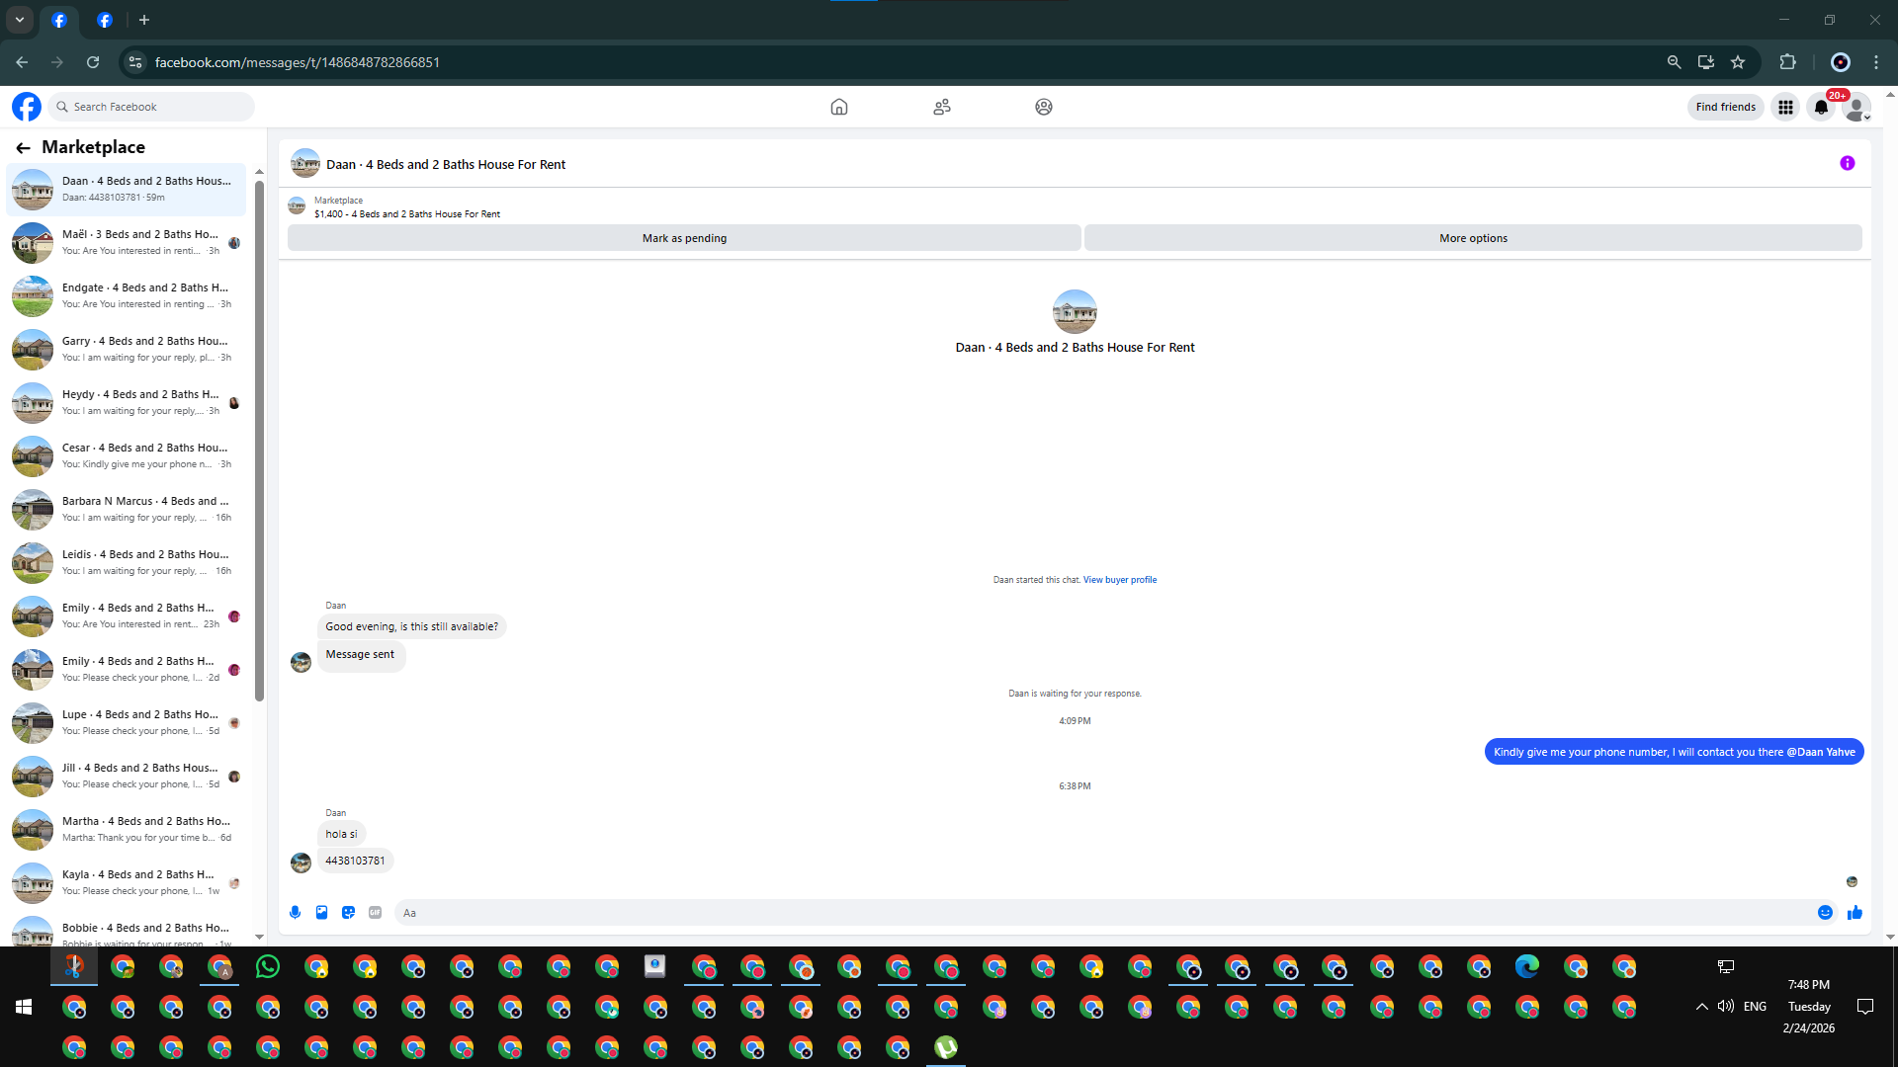Screen dimensions: 1898x1067
Task: Send a thumbs up like
Action: 1855,913
